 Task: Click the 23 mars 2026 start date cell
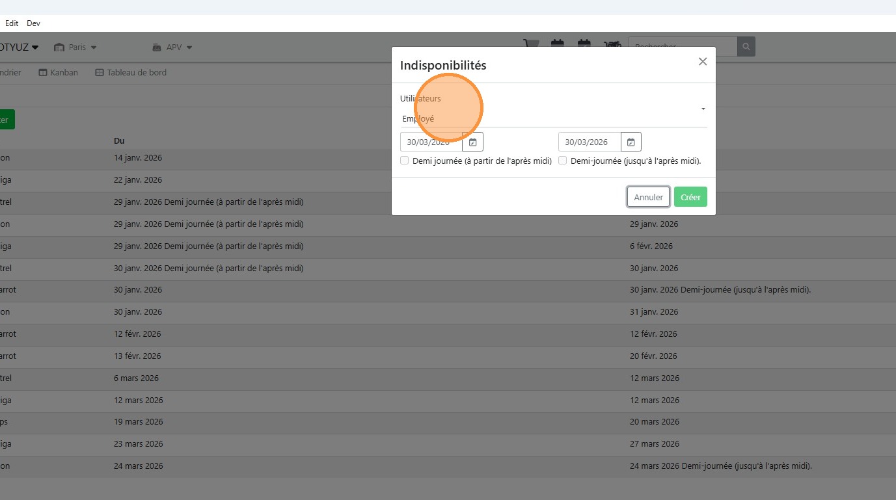pyautogui.click(x=139, y=444)
